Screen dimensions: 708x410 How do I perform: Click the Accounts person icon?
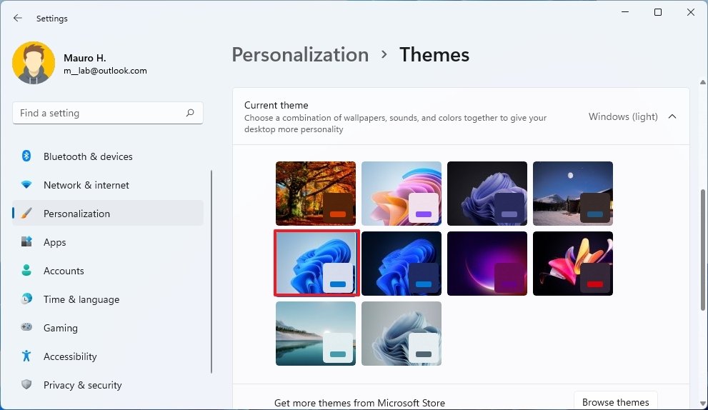point(26,270)
